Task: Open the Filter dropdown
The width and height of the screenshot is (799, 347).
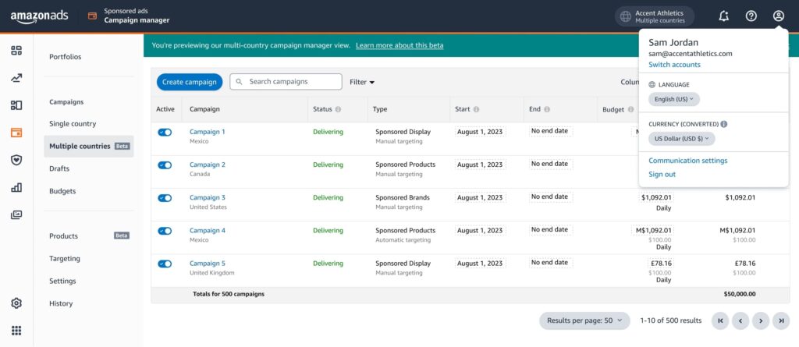Action: 362,82
